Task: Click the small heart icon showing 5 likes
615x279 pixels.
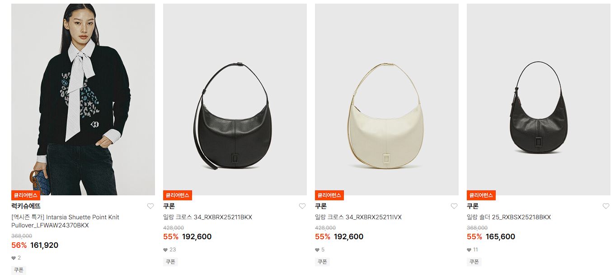Action: tap(317, 250)
